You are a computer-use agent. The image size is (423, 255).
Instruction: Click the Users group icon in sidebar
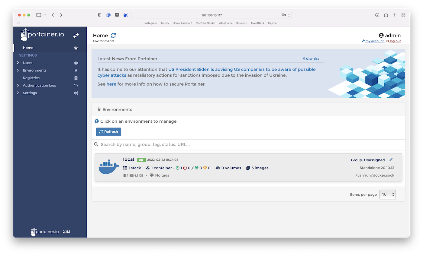pyautogui.click(x=76, y=63)
